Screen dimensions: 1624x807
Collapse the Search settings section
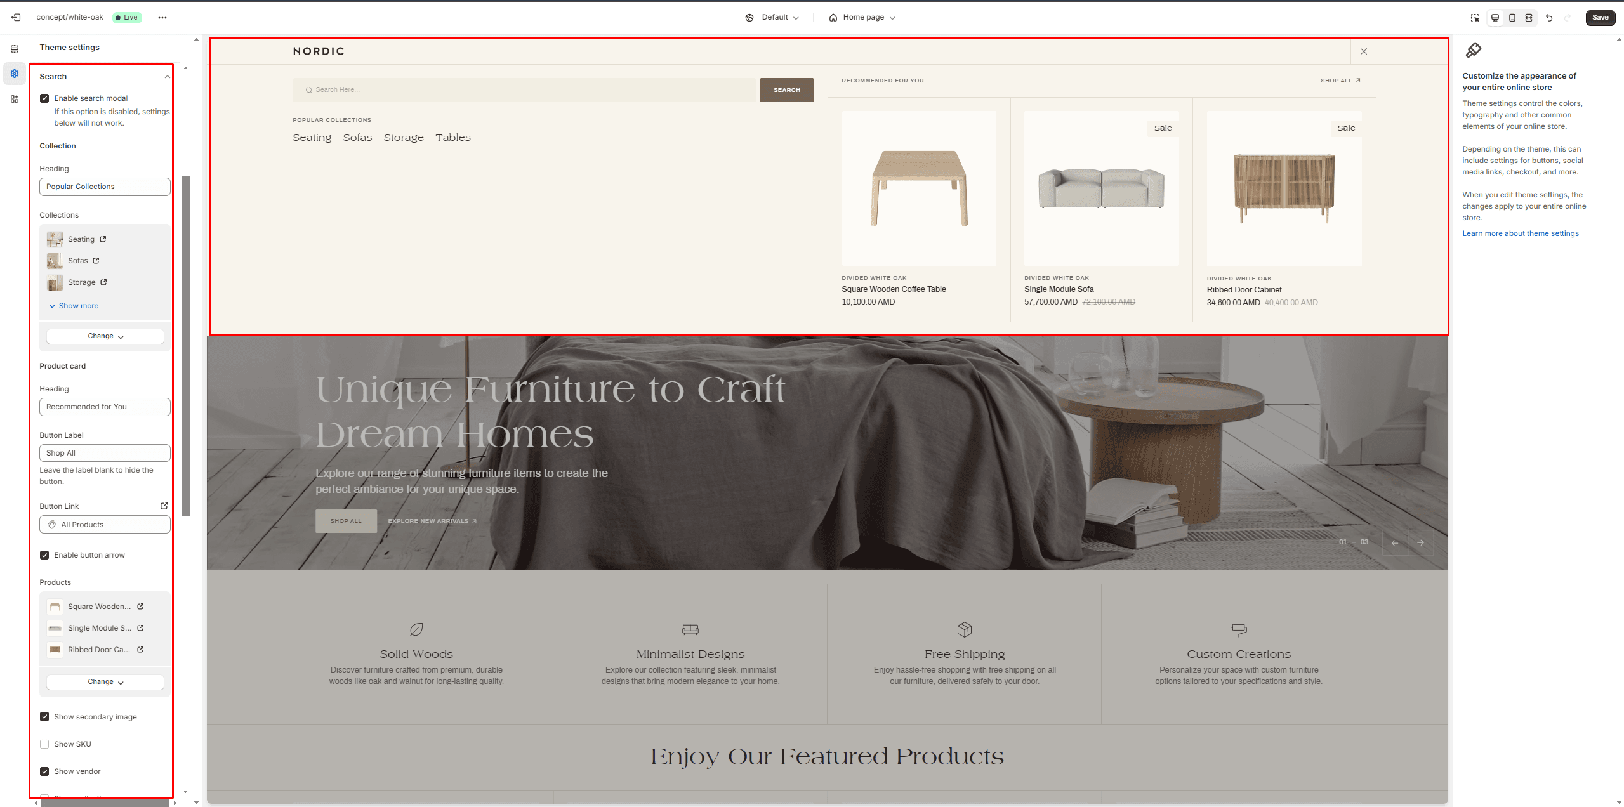coord(168,77)
